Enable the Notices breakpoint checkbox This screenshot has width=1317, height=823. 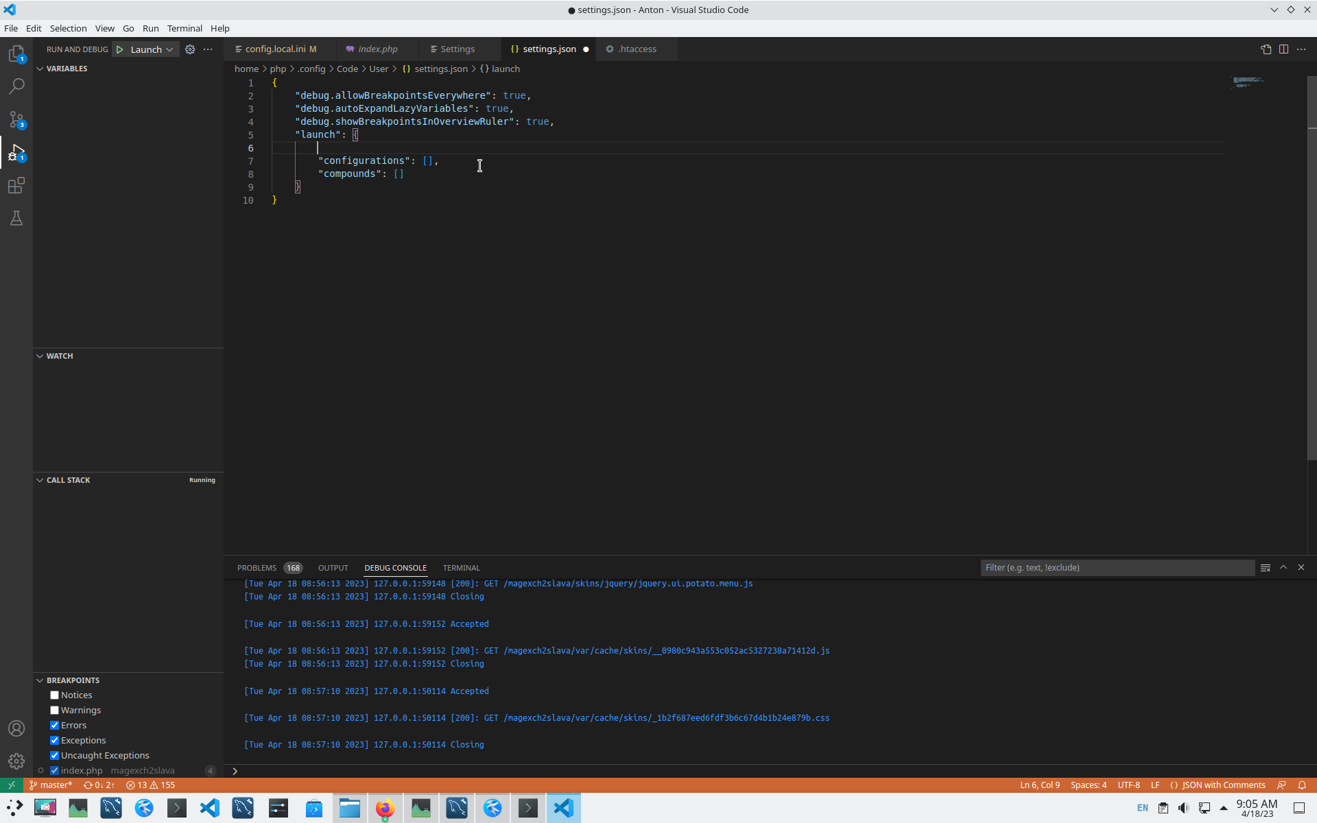tap(55, 695)
